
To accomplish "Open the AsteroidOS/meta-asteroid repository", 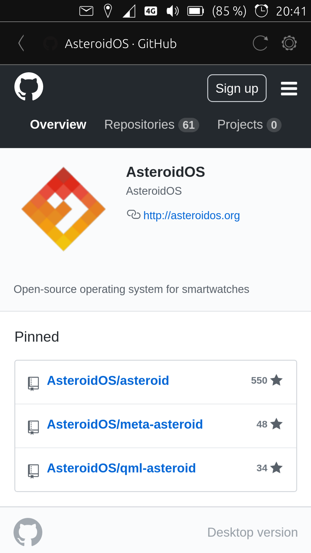I will 125,424.
